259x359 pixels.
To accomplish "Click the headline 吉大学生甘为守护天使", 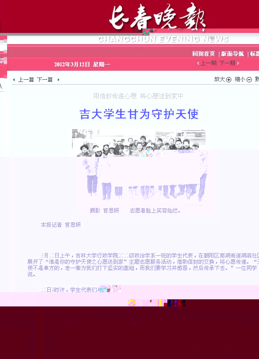I will pyautogui.click(x=139, y=114).
